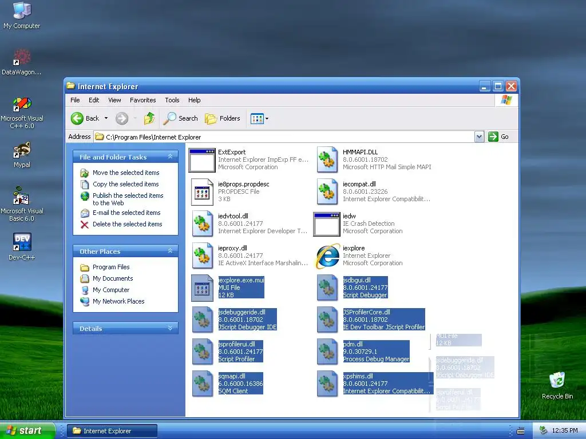Open the Help menu

click(x=195, y=100)
